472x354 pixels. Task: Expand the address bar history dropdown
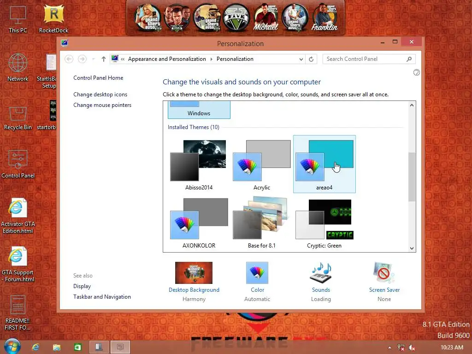(301, 59)
